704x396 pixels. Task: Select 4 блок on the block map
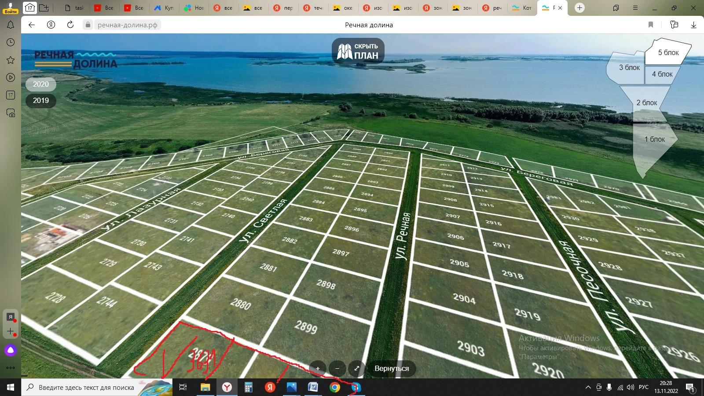(662, 74)
